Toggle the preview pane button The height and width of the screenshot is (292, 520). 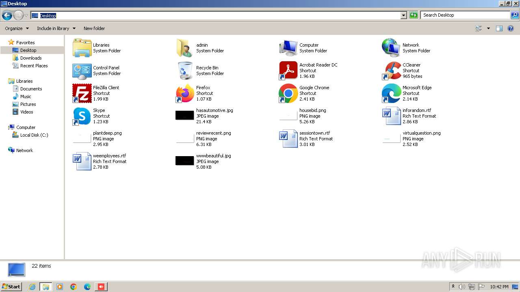499,28
